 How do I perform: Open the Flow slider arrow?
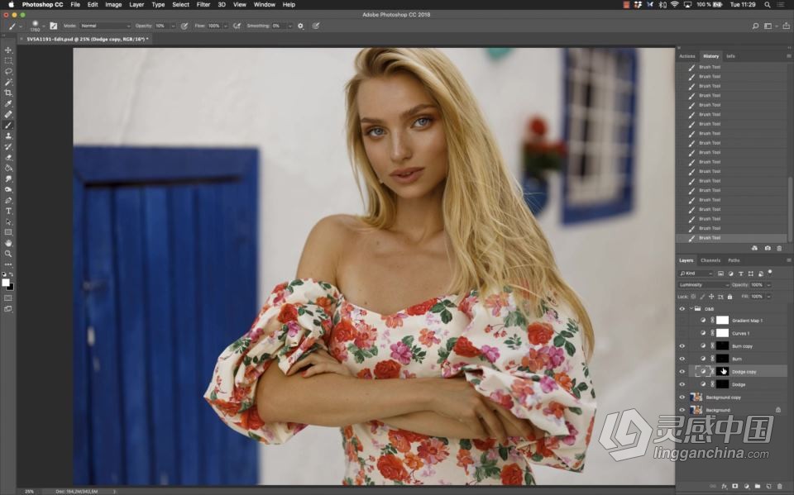[x=225, y=26]
